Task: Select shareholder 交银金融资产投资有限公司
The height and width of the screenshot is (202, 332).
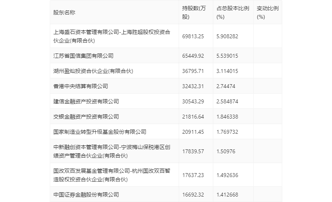Action: coord(86,117)
